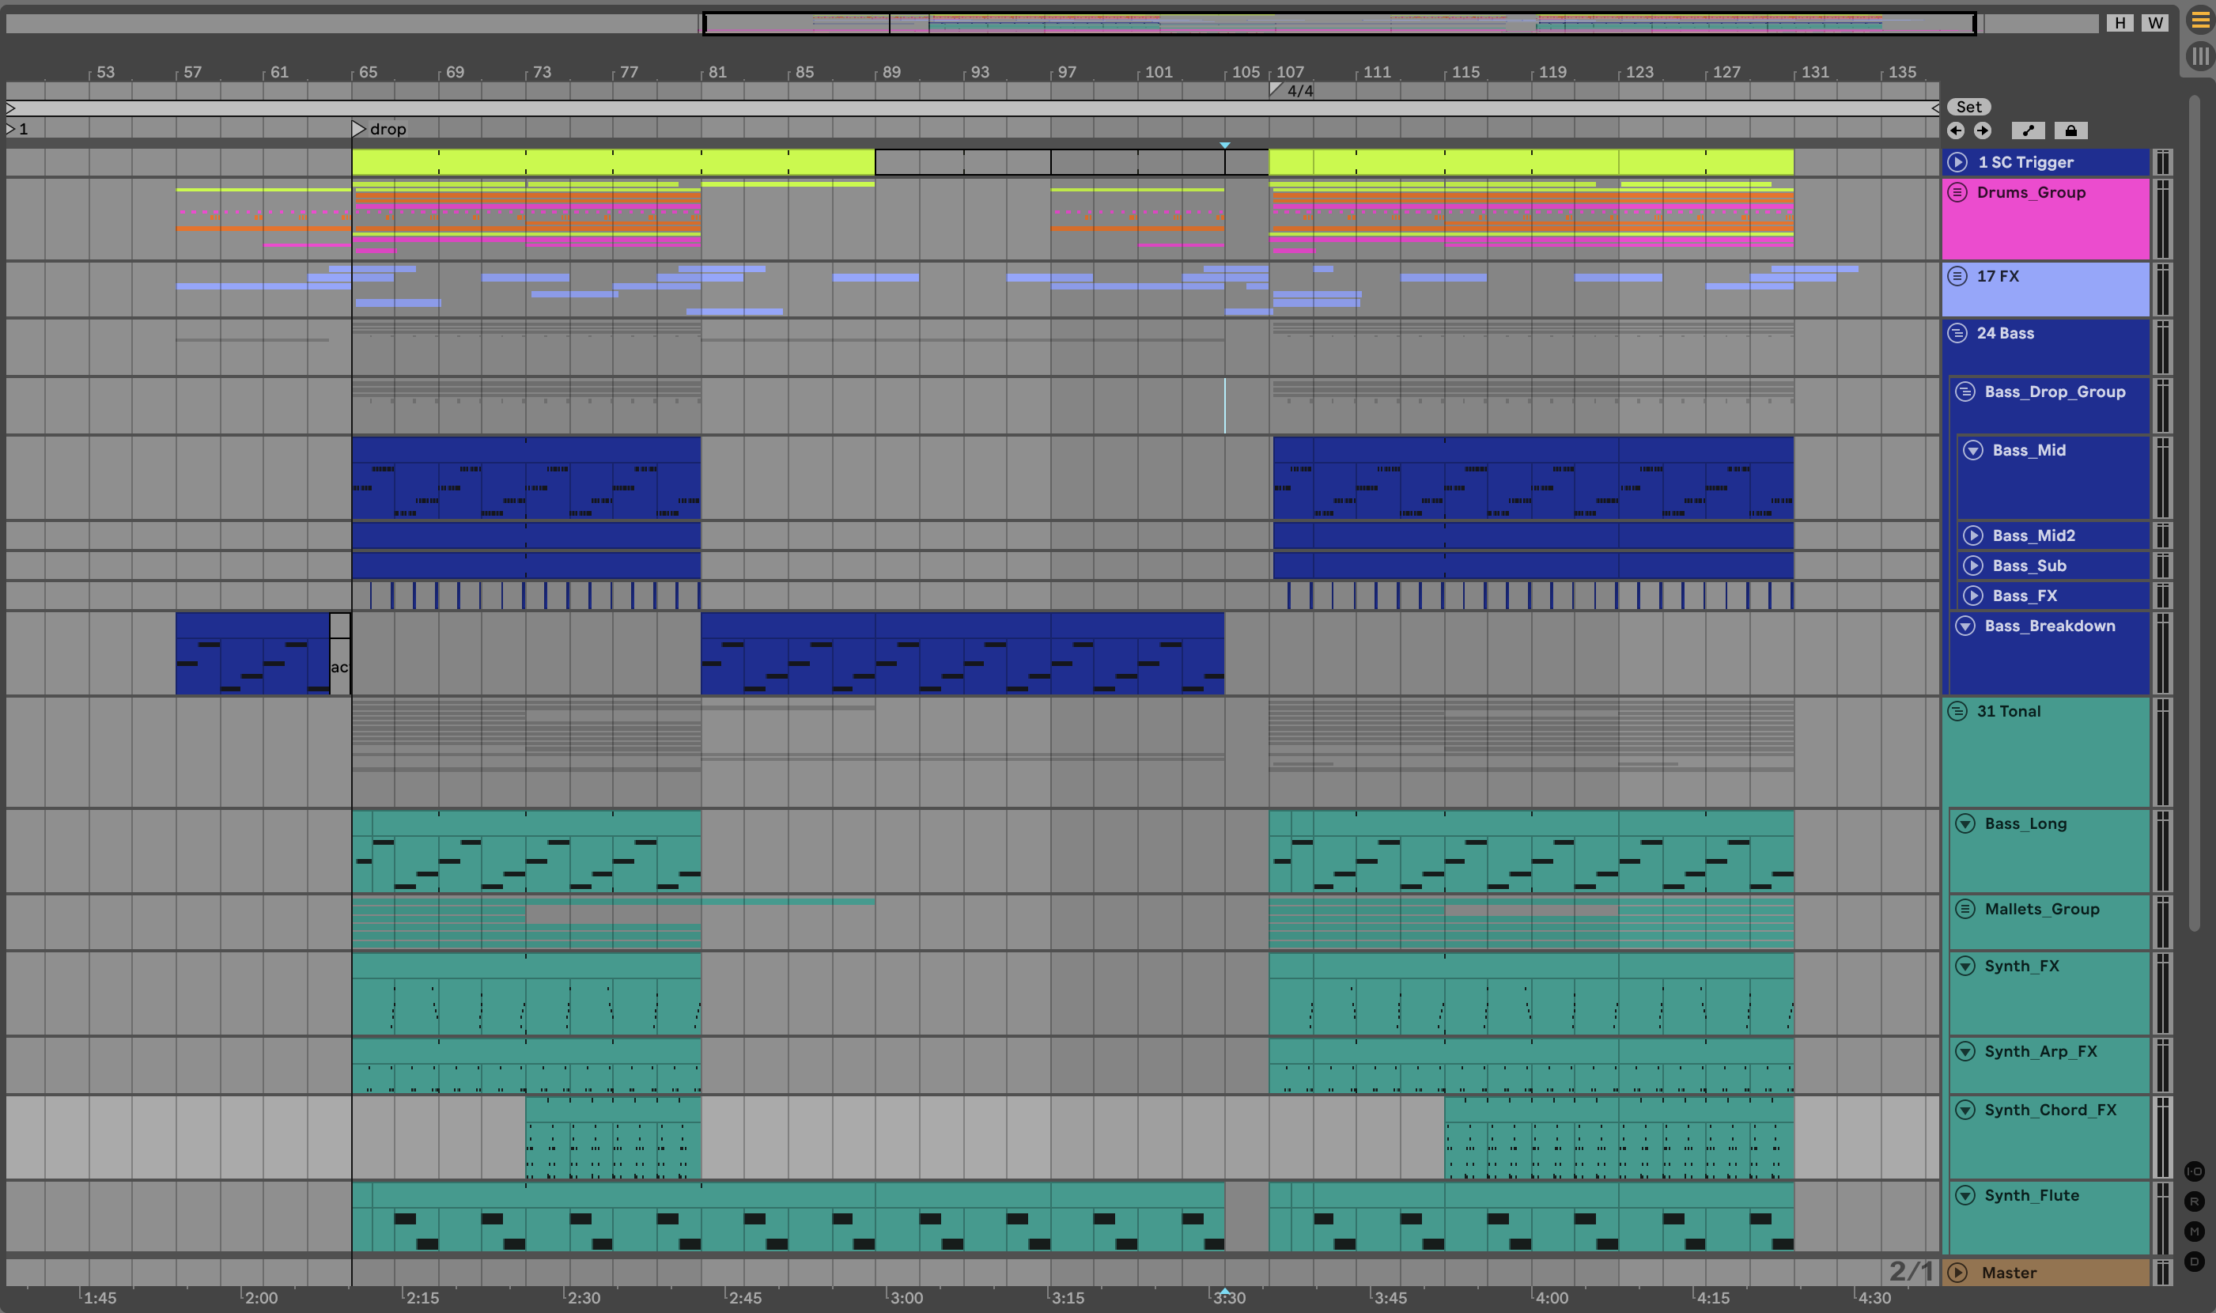2216x1313 pixels.
Task: Click the lock envelopes icon
Action: (x=2070, y=131)
